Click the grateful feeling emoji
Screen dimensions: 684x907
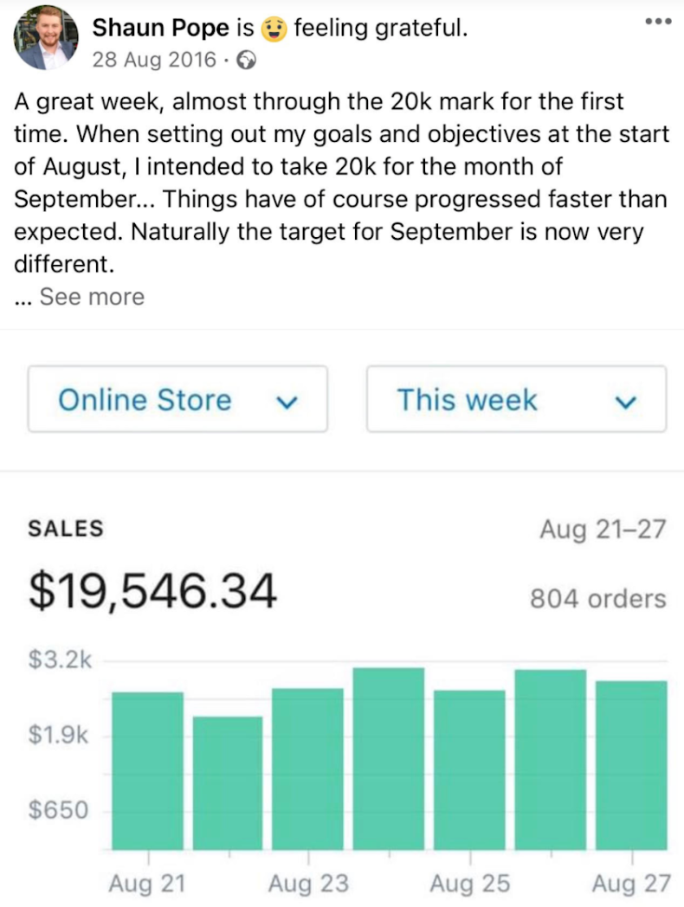pyautogui.click(x=273, y=29)
